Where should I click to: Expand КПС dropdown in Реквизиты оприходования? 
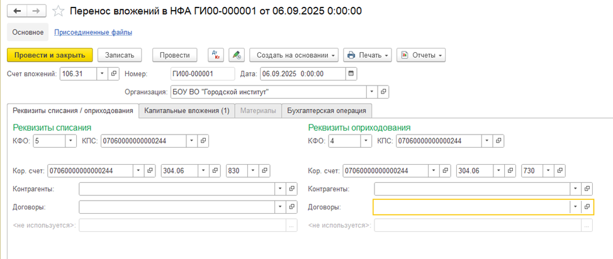[486, 141]
